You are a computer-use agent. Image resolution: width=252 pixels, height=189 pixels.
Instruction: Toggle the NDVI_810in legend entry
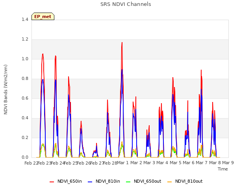(x=104, y=181)
